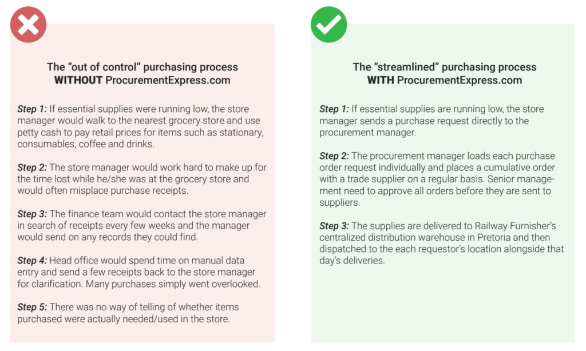This screenshot has height=351, width=586.
Task: Click the procurement manager purchase request text
Action: tap(431, 121)
